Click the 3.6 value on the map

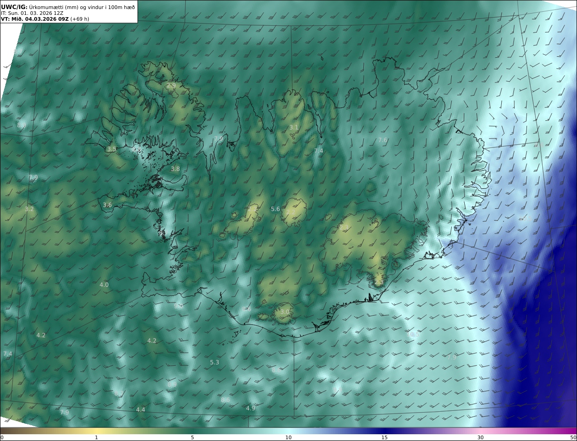coord(107,205)
